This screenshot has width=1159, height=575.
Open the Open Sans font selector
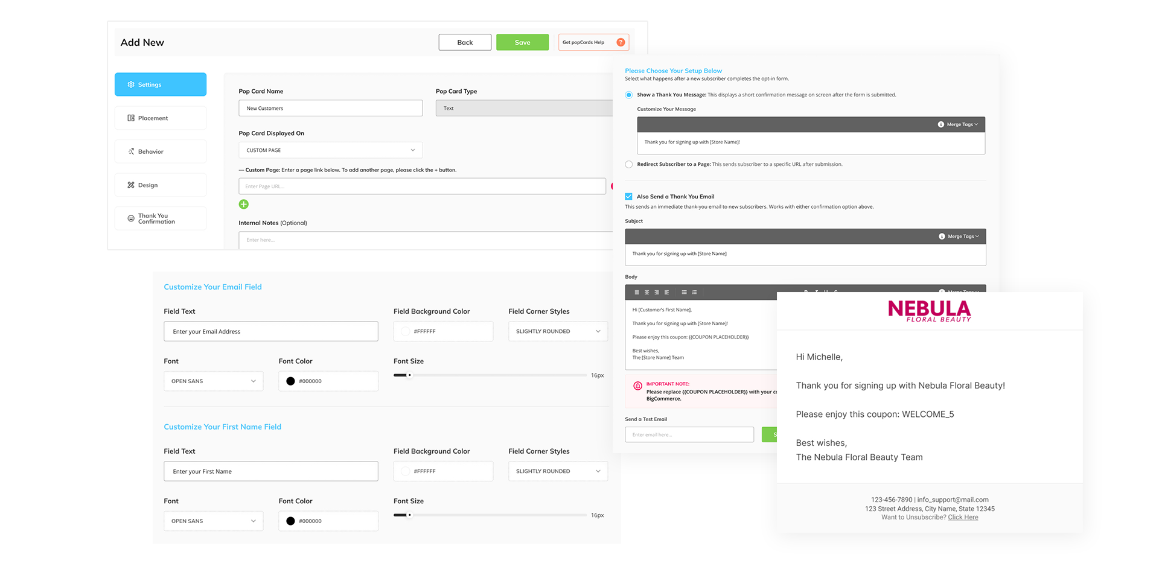(x=213, y=381)
